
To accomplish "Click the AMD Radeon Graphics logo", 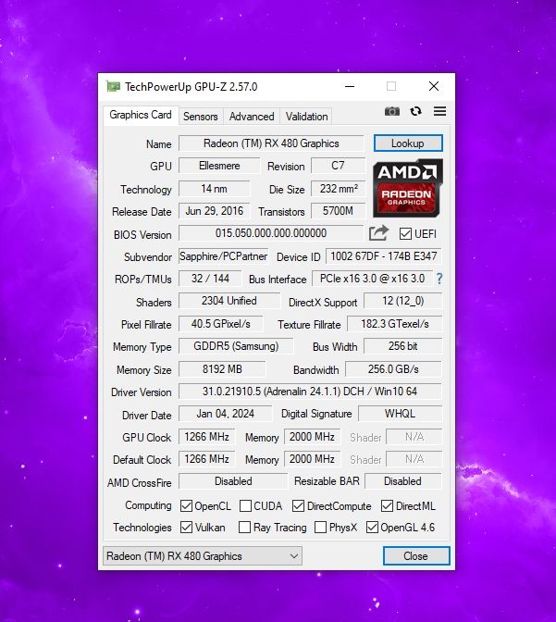I will 408,188.
